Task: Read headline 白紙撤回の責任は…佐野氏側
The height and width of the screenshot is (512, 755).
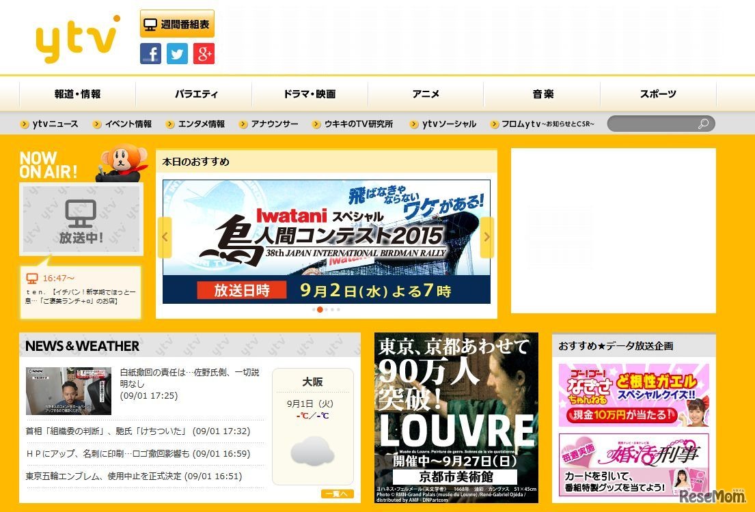Action: (x=190, y=378)
